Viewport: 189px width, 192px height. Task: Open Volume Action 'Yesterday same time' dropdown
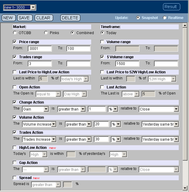pyautogui.click(x=160, y=124)
